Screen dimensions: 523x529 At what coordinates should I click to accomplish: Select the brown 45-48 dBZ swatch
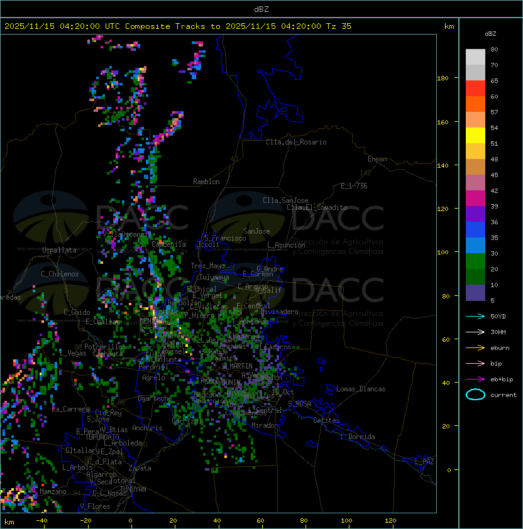pos(475,167)
